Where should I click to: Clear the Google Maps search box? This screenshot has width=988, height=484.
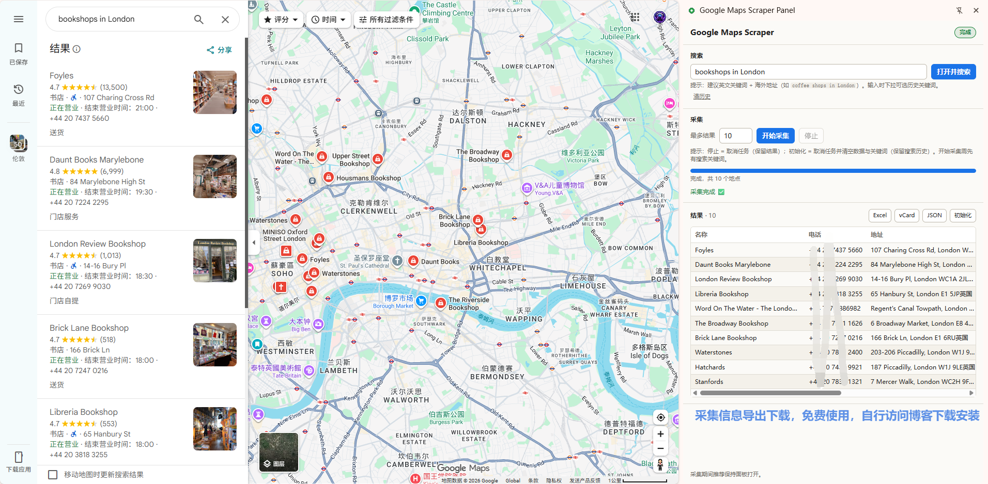(225, 19)
